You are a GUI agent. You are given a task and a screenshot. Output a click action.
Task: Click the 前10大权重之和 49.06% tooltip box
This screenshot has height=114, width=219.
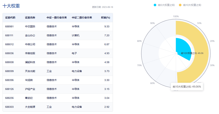point(187,86)
